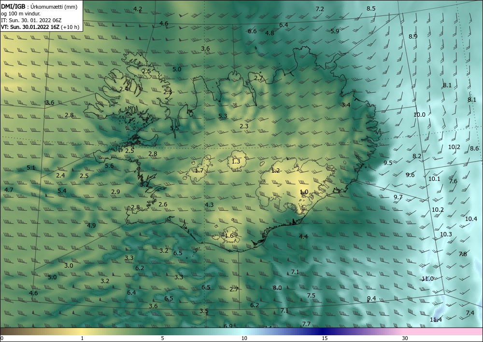
Task: Click the map value "4.8"
Action: click(x=270, y=33)
